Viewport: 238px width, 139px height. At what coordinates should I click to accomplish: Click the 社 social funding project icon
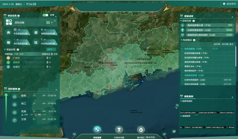tap(36, 42)
